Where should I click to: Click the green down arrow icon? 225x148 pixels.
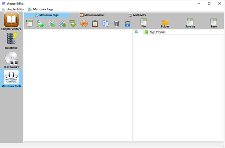point(73,24)
